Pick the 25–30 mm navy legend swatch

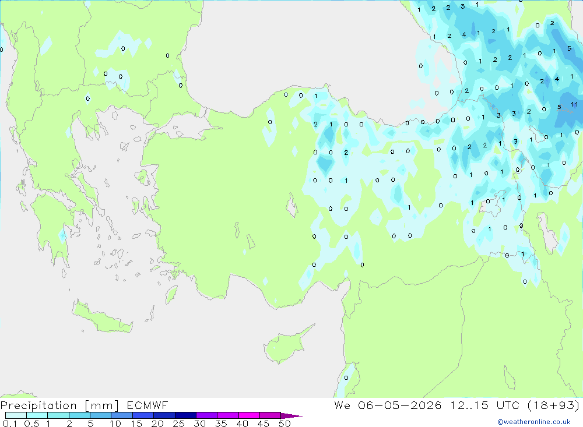point(185,415)
